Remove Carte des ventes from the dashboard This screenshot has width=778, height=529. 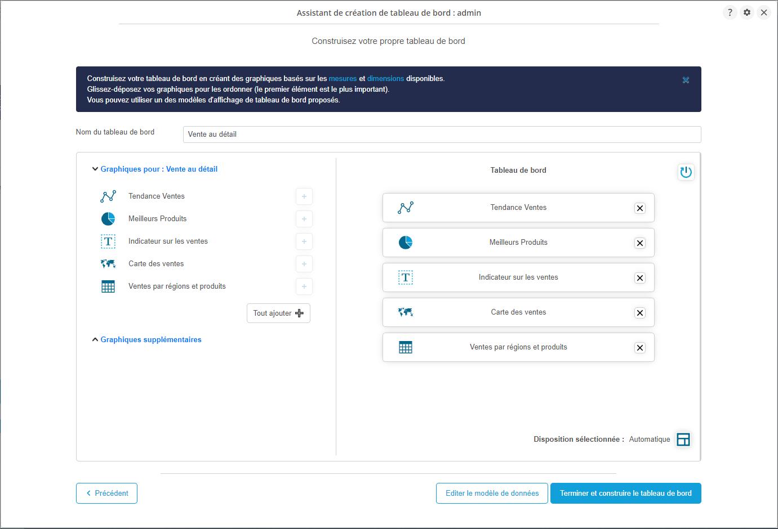point(639,313)
